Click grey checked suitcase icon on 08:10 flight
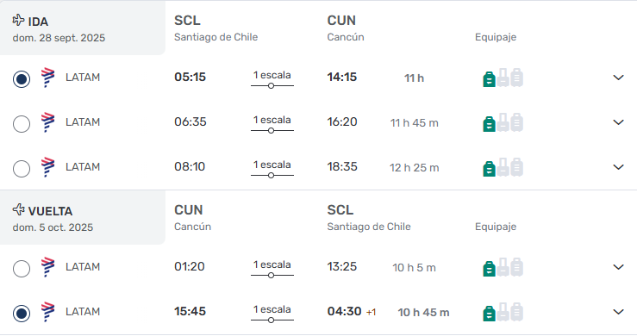The width and height of the screenshot is (637, 336). coord(516,167)
